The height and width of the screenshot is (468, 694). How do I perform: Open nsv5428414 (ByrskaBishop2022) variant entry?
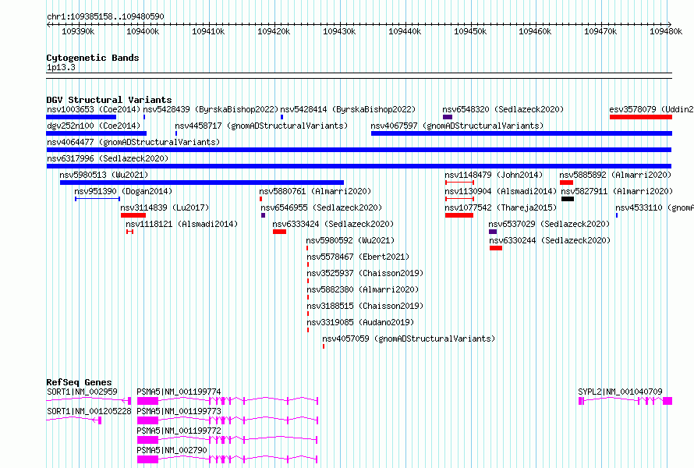[x=348, y=109]
